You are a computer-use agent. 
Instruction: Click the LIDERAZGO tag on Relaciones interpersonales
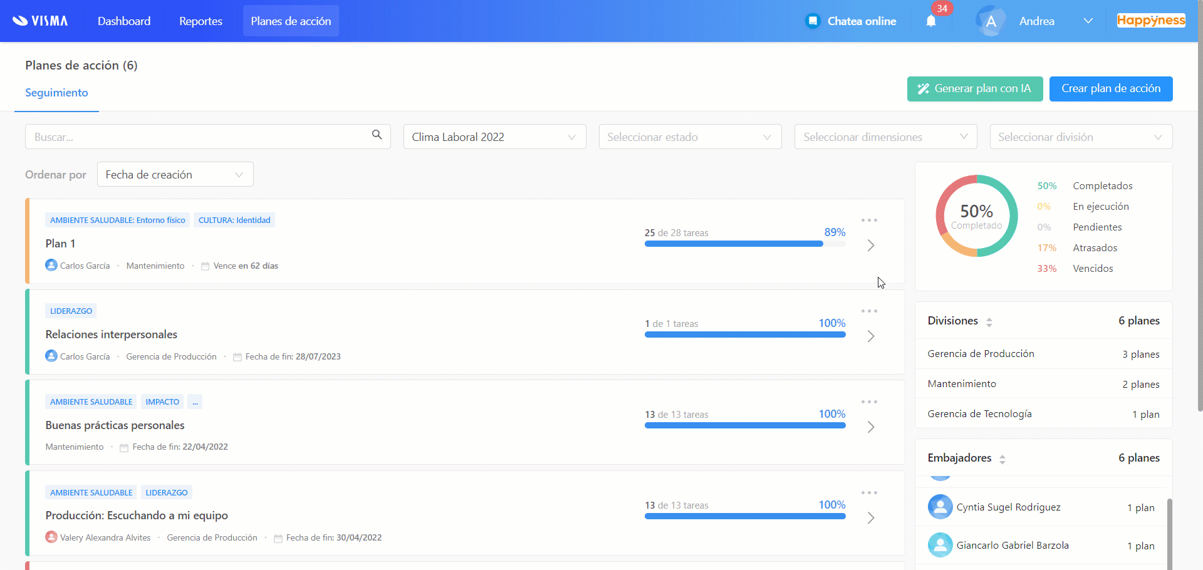click(71, 311)
